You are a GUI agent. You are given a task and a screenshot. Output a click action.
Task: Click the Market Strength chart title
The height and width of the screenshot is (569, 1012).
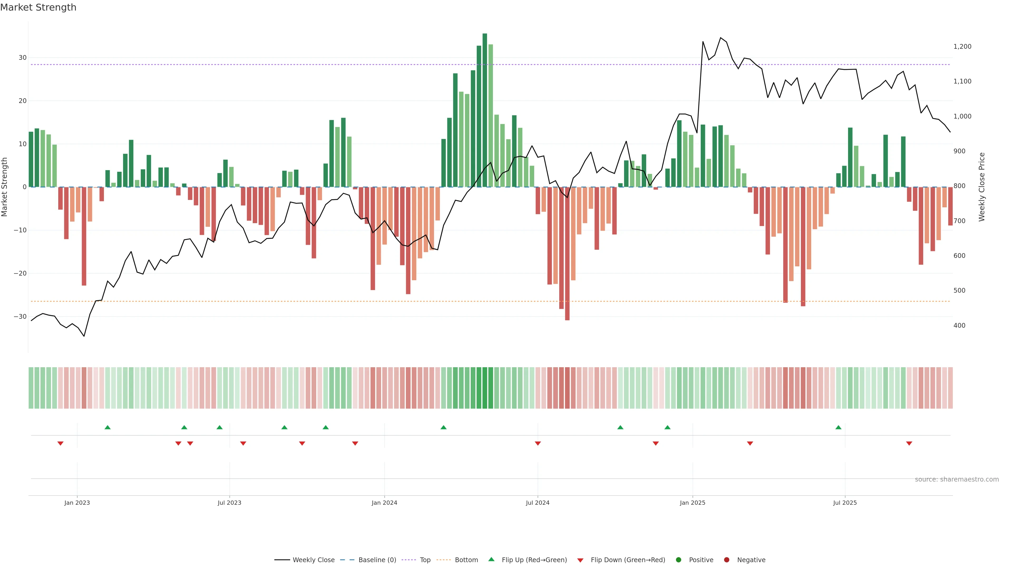38,7
